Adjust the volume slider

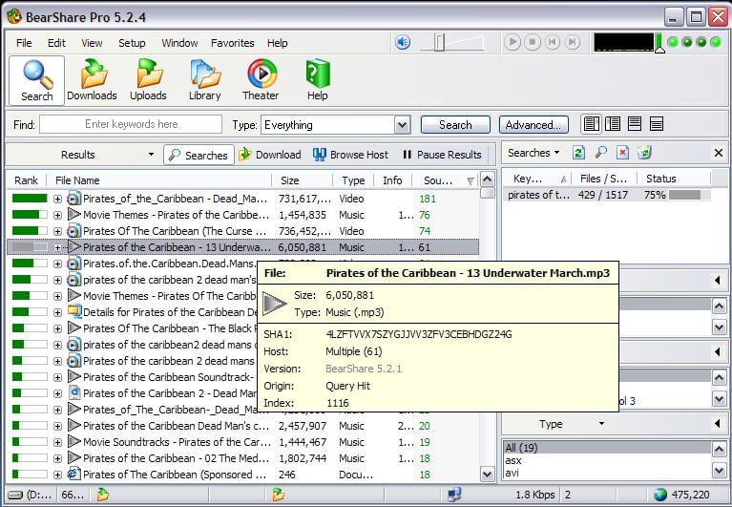click(439, 42)
